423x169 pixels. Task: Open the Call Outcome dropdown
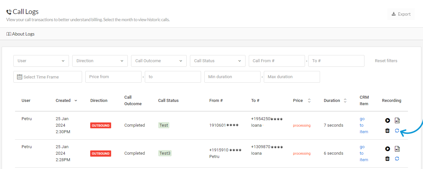coord(159,61)
